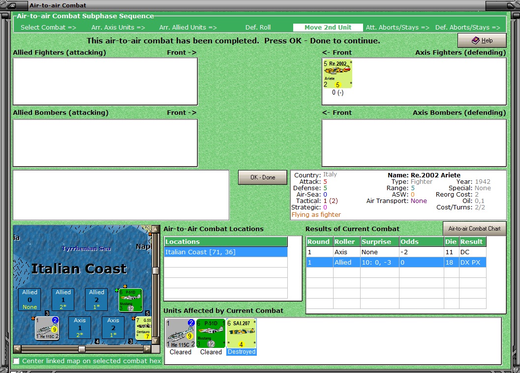The height and width of the screenshot is (373, 520).
Task: Click the map horizontal scrollbar right arrow
Action: [x=147, y=349]
